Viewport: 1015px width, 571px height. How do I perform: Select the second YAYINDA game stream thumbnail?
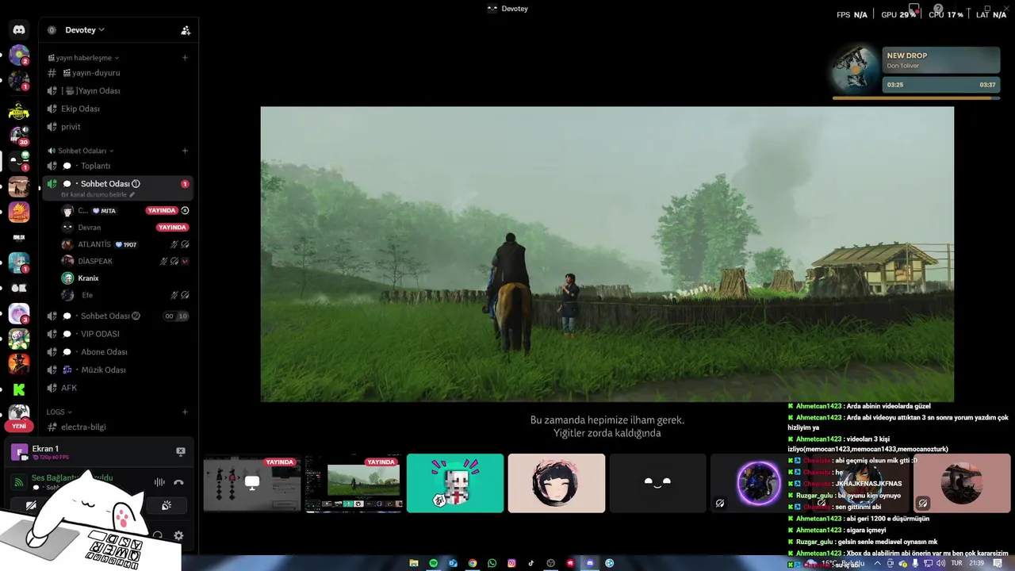(x=354, y=483)
